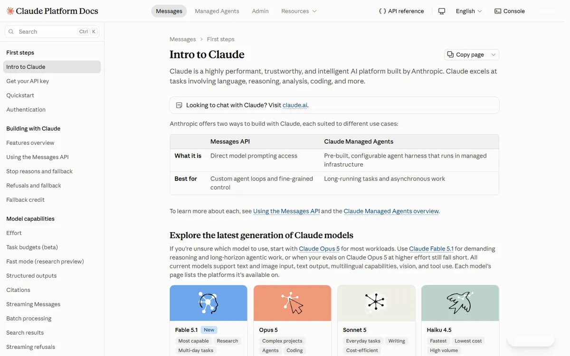Open Using the Messages API inline link
The width and height of the screenshot is (570, 356).
click(286, 211)
